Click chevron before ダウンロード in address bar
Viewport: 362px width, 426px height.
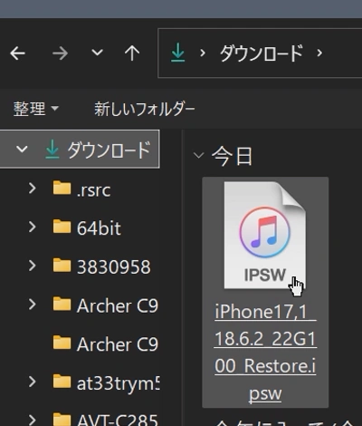203,53
